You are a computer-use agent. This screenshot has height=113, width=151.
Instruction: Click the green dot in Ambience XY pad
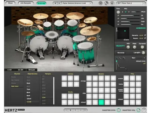click(125, 31)
